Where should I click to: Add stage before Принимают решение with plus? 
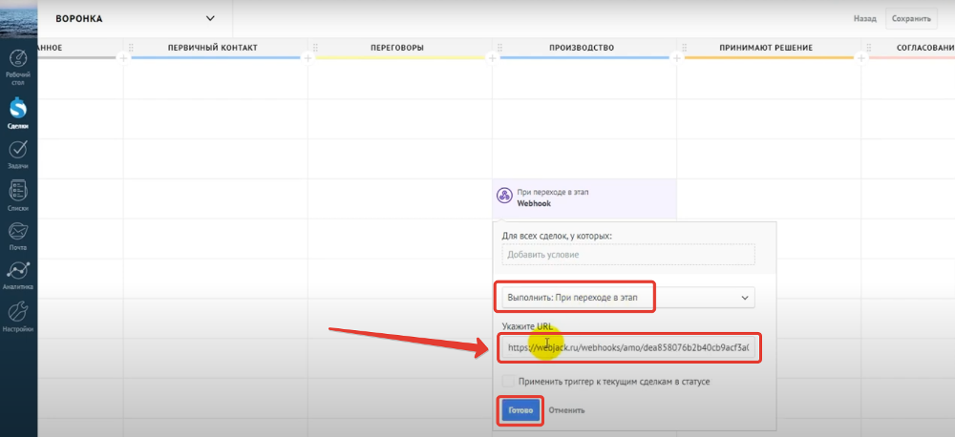click(x=677, y=58)
